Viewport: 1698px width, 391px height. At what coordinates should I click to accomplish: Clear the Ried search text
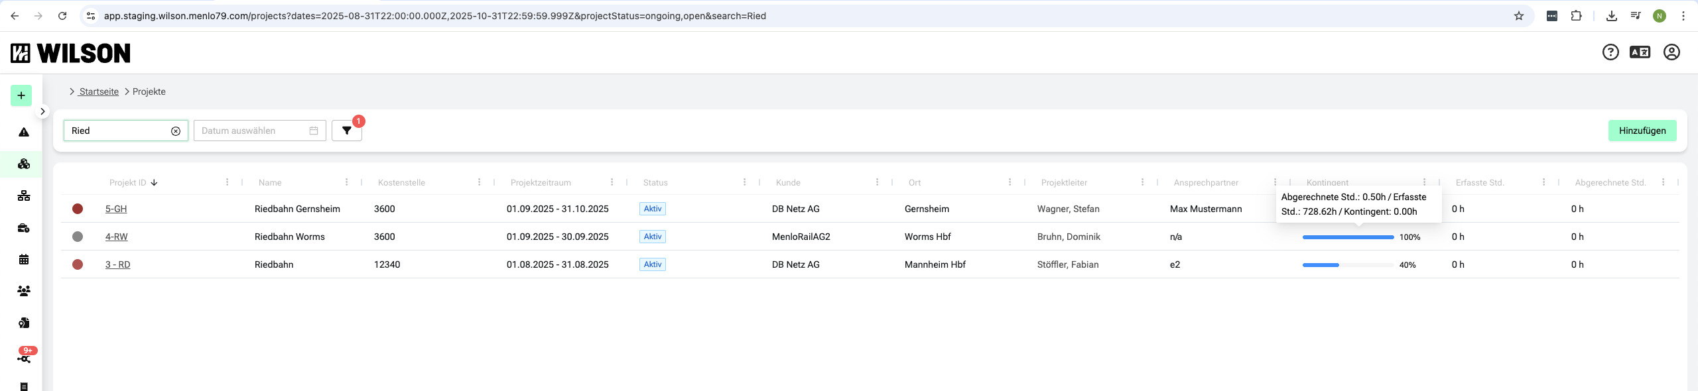point(176,131)
